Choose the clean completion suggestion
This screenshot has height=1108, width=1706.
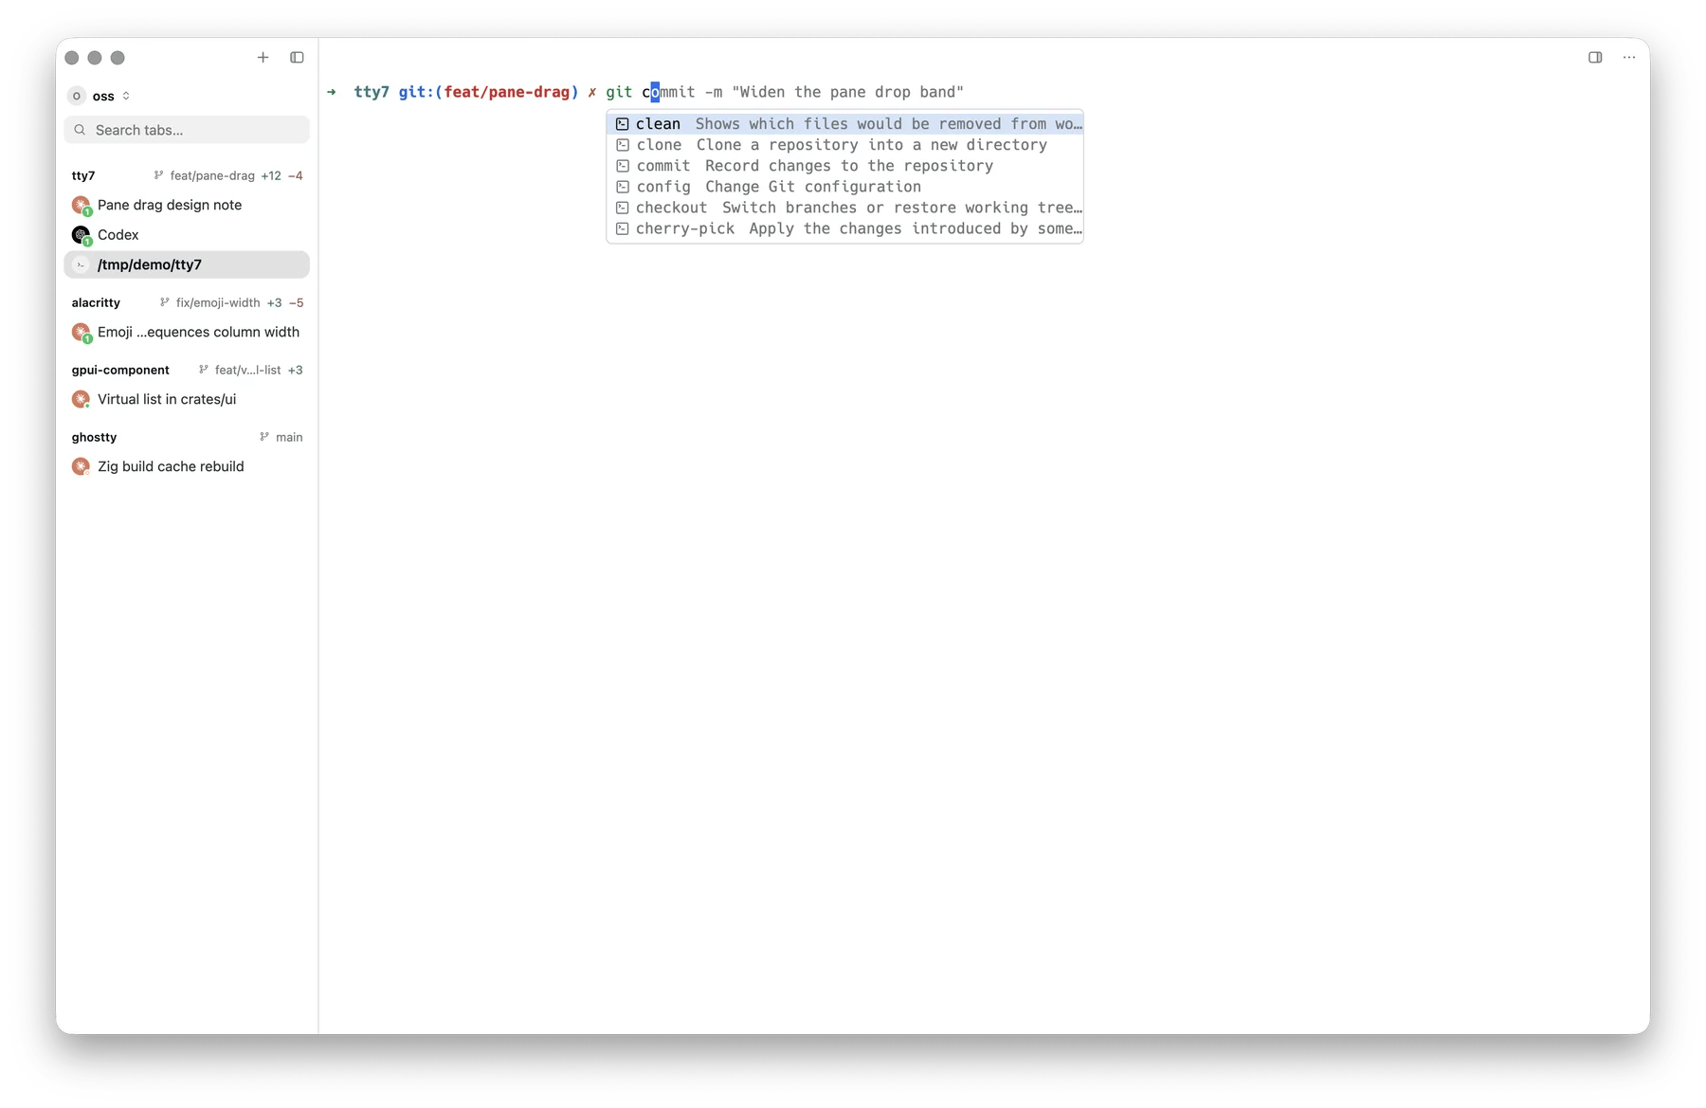[844, 124]
